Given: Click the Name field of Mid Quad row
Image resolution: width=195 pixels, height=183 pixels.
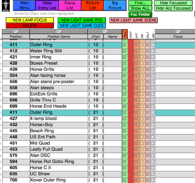Looking at the screenshot, I should (x=113, y=143).
